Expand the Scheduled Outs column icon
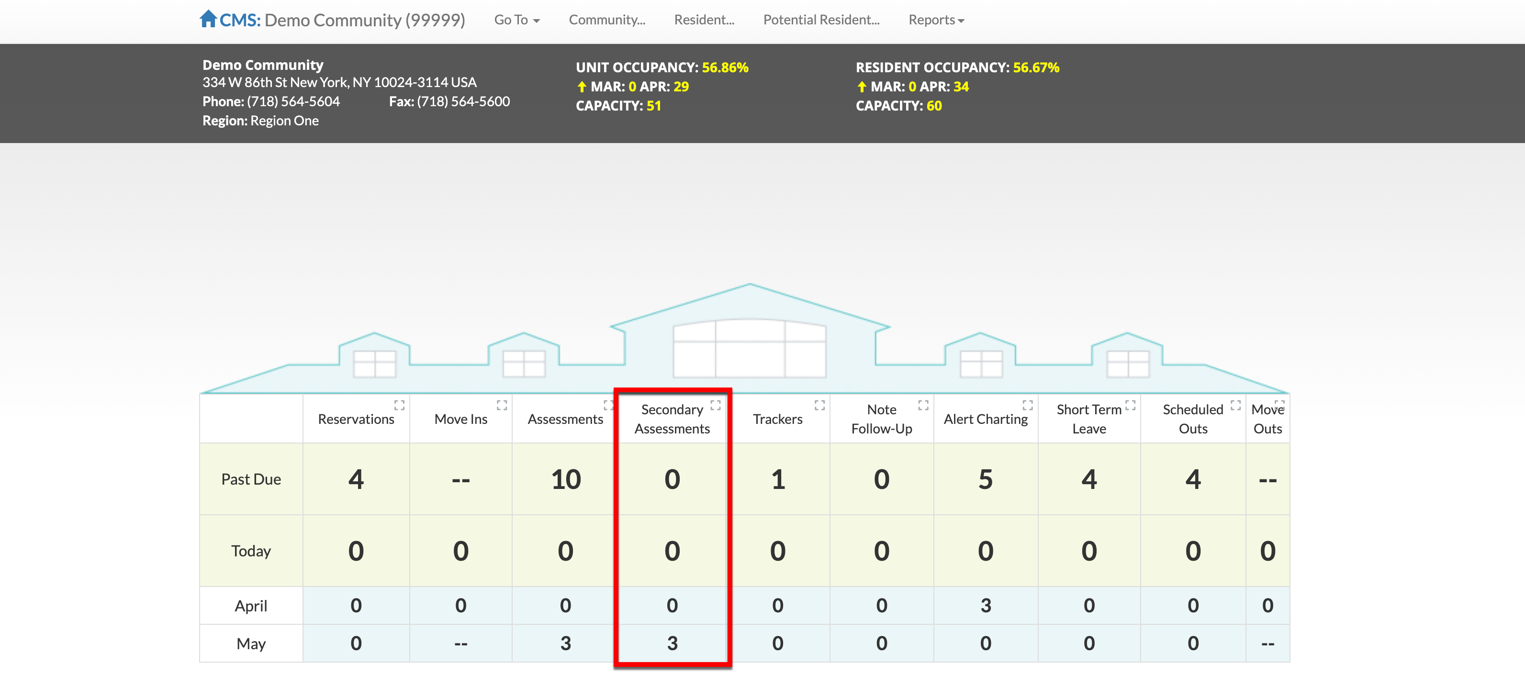 (1235, 405)
